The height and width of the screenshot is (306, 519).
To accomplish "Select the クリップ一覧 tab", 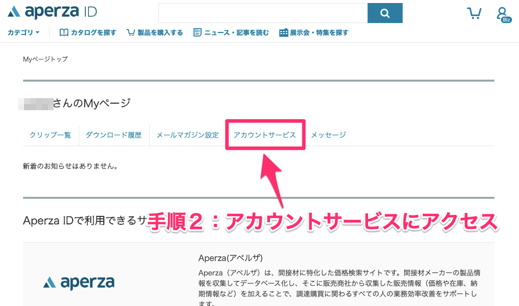I will click(50, 134).
